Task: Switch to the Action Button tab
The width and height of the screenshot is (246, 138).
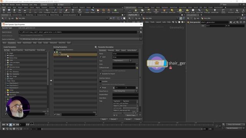Action: (132, 50)
